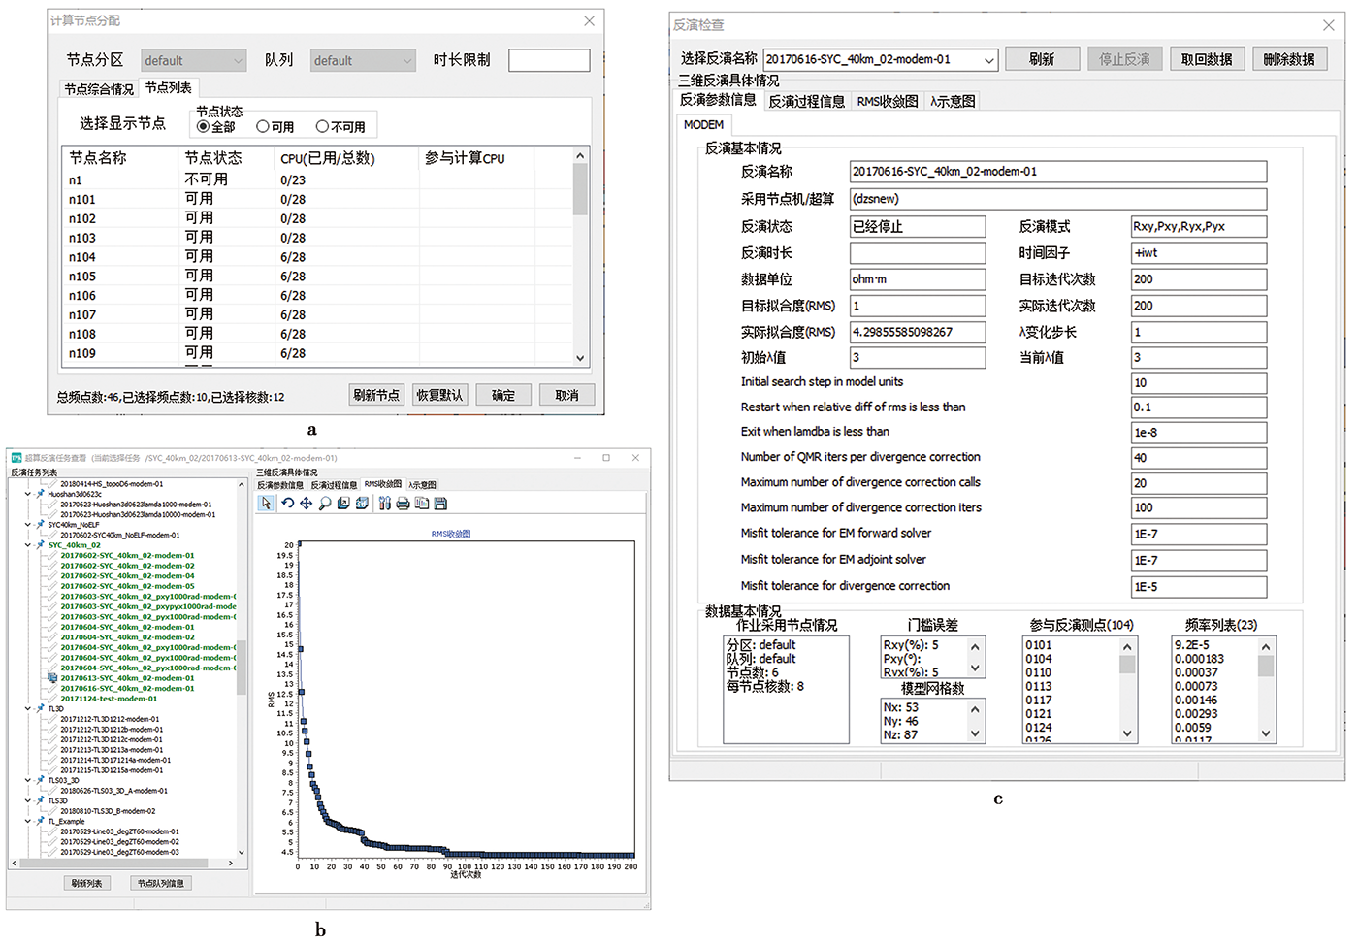Close the 计算节点分配 dialog

coord(589,20)
